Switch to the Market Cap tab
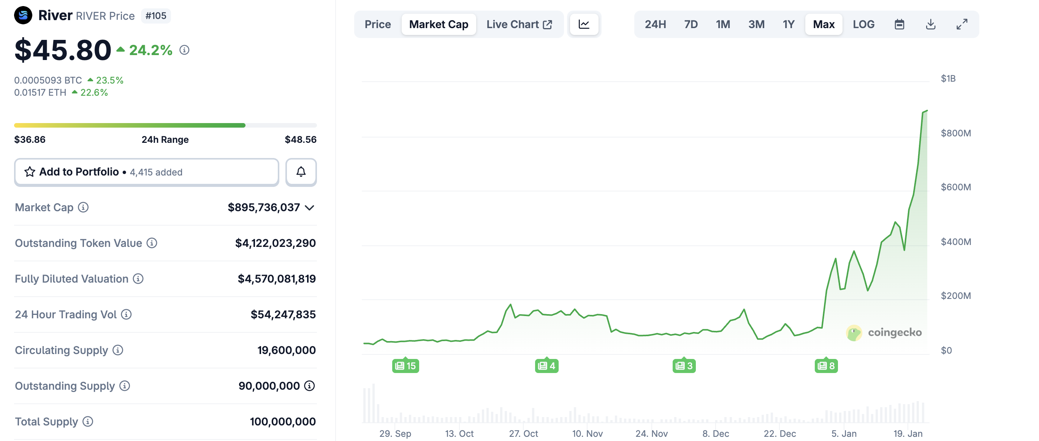 (439, 25)
